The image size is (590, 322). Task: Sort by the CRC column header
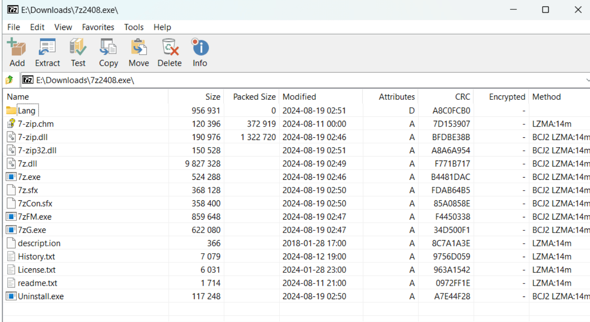(446, 97)
